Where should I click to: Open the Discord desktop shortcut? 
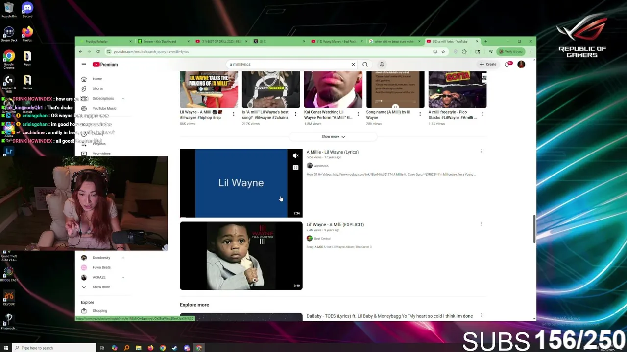point(27,10)
